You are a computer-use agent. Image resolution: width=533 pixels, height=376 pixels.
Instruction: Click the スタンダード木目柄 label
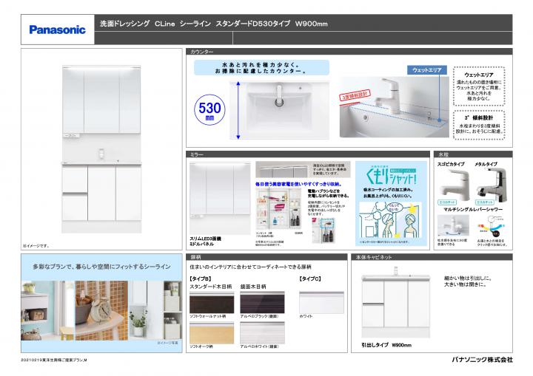pyautogui.click(x=211, y=287)
